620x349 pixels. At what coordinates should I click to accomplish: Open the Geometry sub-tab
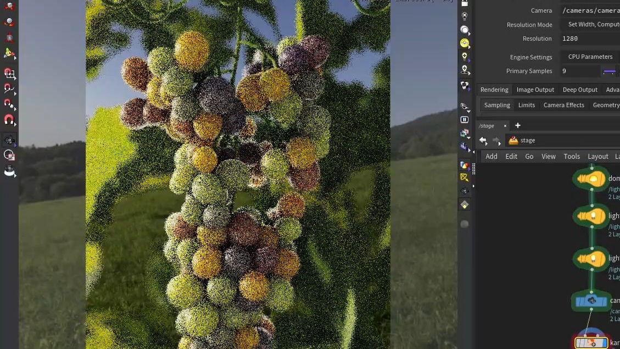coord(606,105)
